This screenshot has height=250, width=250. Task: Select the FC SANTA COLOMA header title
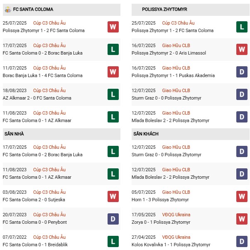tap(33, 9)
